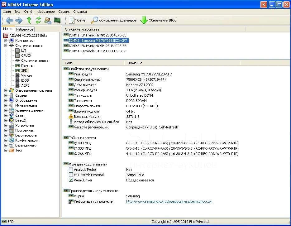The height and width of the screenshot is (226, 291).
Task: Open the Избранное menu in menu bar
Action: point(46,12)
